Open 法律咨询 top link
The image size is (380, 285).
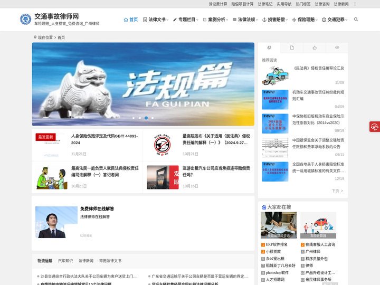click(322, 4)
